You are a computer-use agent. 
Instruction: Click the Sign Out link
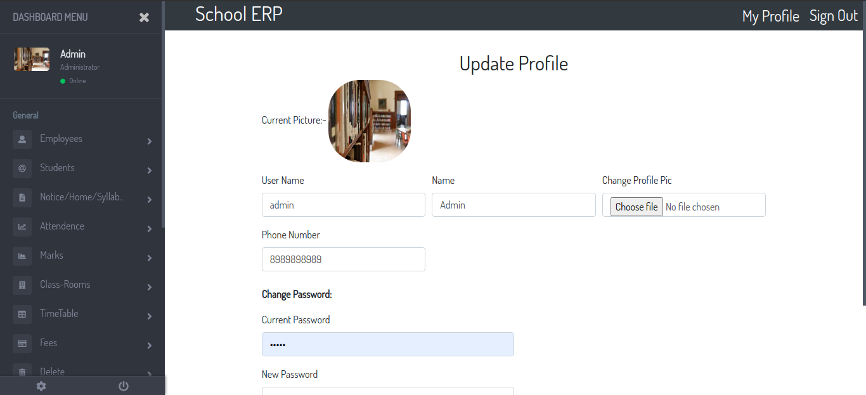[833, 16]
